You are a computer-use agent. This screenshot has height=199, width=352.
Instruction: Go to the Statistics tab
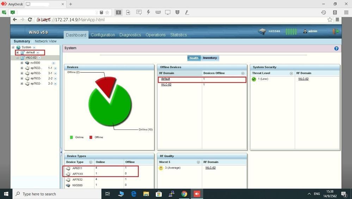pyautogui.click(x=178, y=35)
